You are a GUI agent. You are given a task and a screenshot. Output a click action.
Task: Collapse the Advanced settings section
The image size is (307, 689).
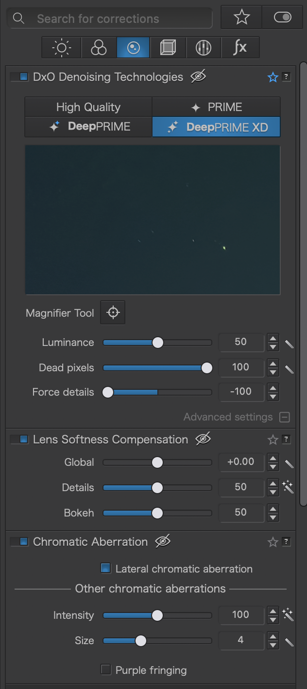[x=285, y=417]
